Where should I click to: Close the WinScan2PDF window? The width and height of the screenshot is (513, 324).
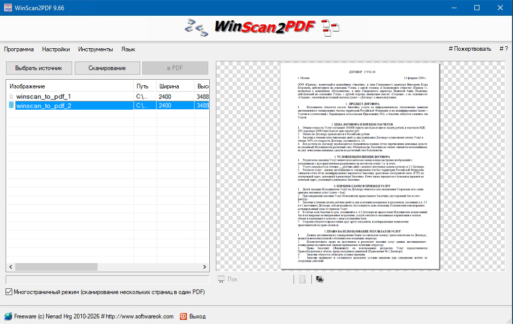coord(500,8)
